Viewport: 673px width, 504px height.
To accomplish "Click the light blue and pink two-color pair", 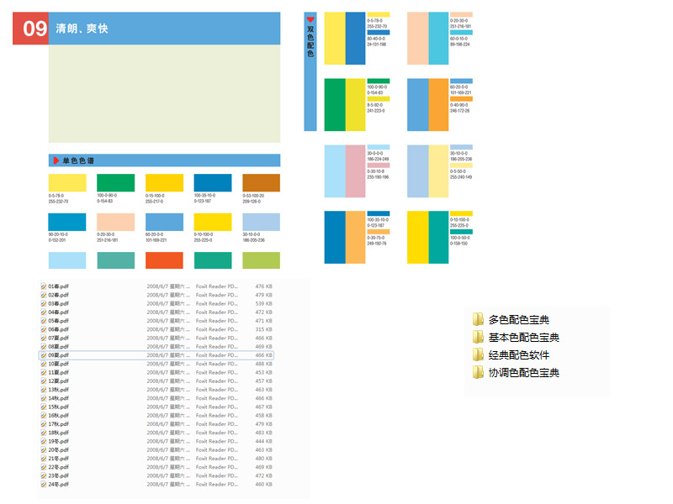I will (x=345, y=171).
